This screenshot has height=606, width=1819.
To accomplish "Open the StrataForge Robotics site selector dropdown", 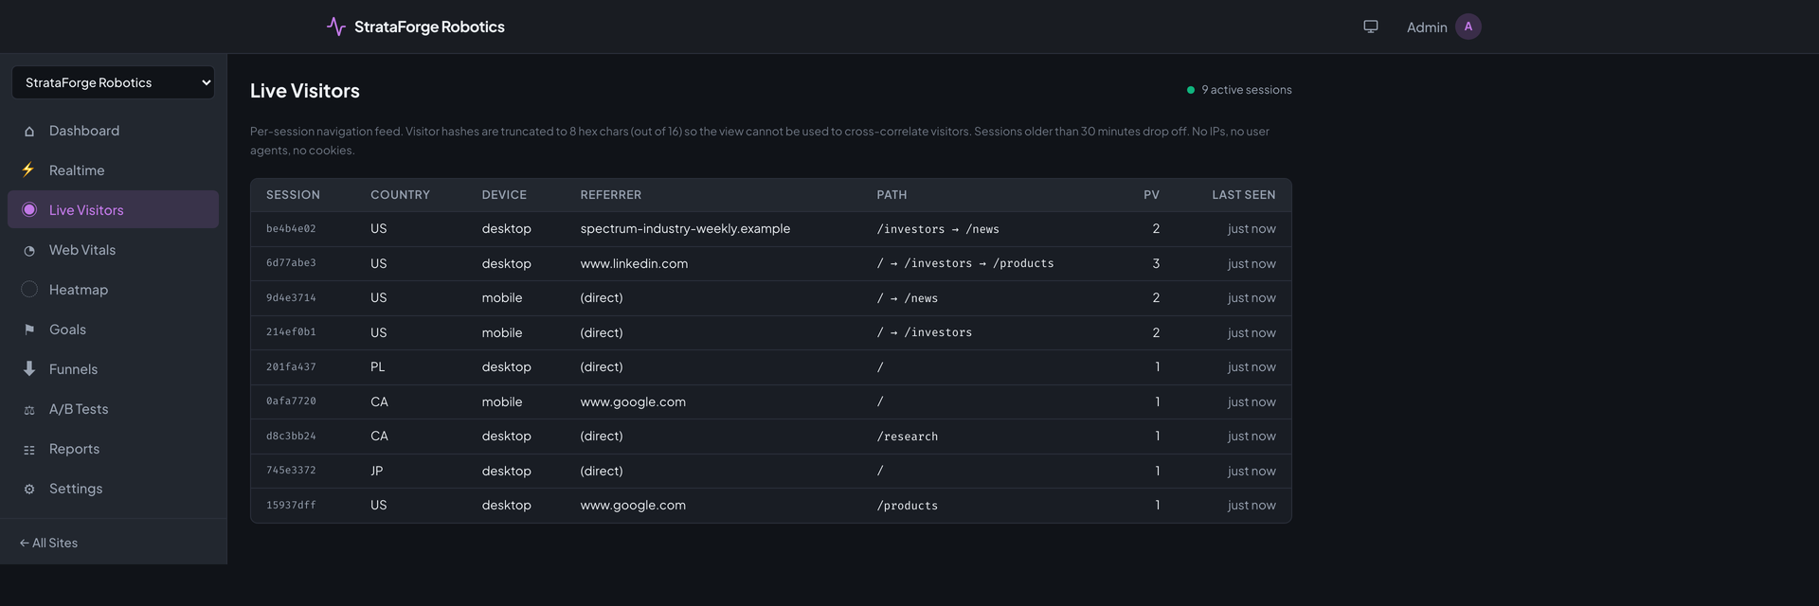I will [x=113, y=82].
